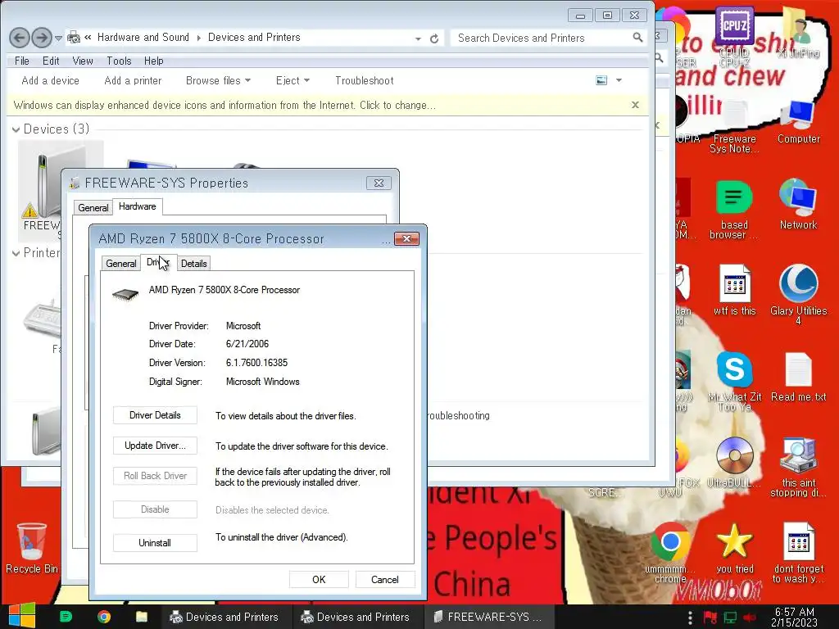Open the Skype desktop icon
The image size is (839, 629).
734,381
